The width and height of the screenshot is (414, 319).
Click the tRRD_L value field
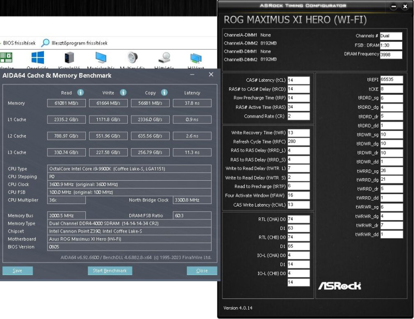coord(299,151)
